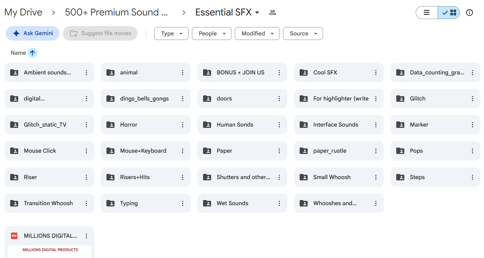The height and width of the screenshot is (258, 484).
Task: Select the Glitch folder
Action: click(435, 99)
